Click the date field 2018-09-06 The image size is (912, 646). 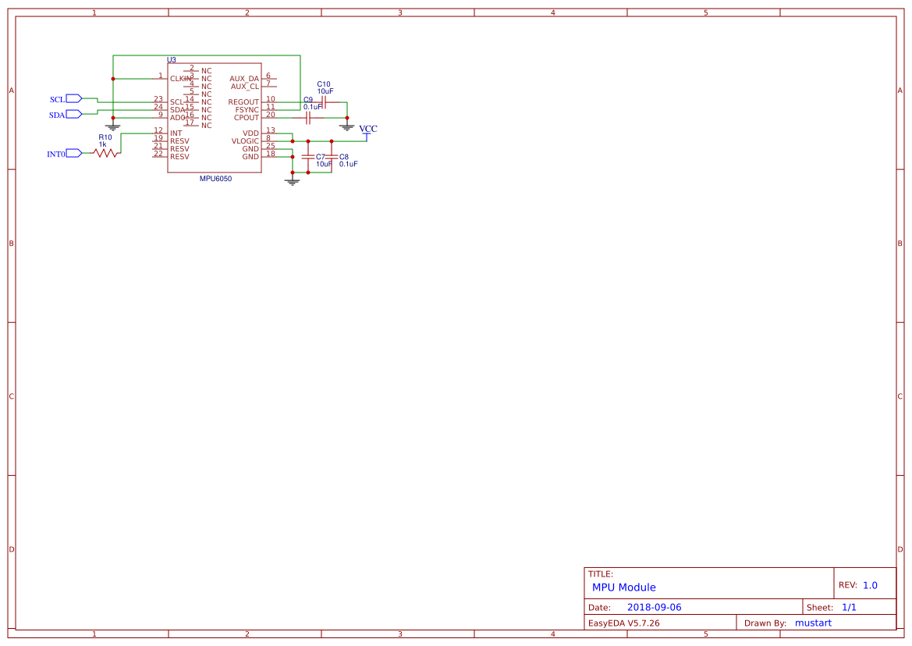pos(654,607)
